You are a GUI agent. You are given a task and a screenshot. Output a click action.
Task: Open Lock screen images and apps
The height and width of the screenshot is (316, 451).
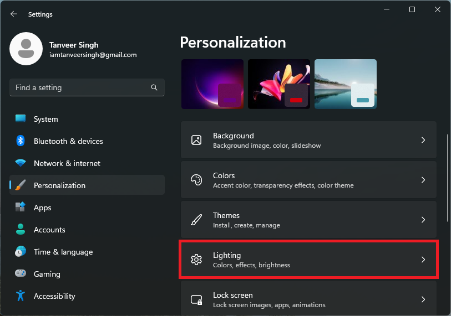pos(308,298)
